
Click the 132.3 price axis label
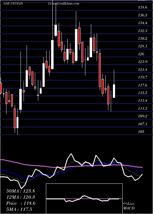(143, 31)
